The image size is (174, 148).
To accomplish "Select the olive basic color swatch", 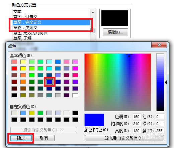I will tap(23, 95).
